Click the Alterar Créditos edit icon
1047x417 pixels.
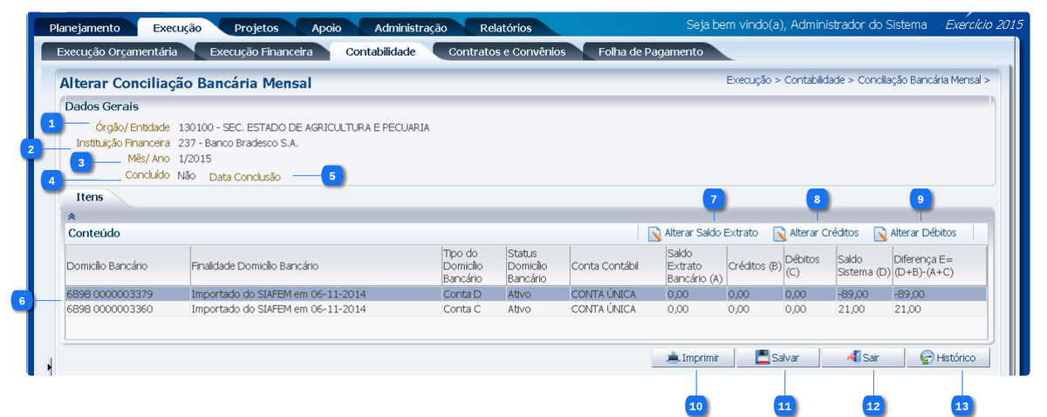pos(779,234)
